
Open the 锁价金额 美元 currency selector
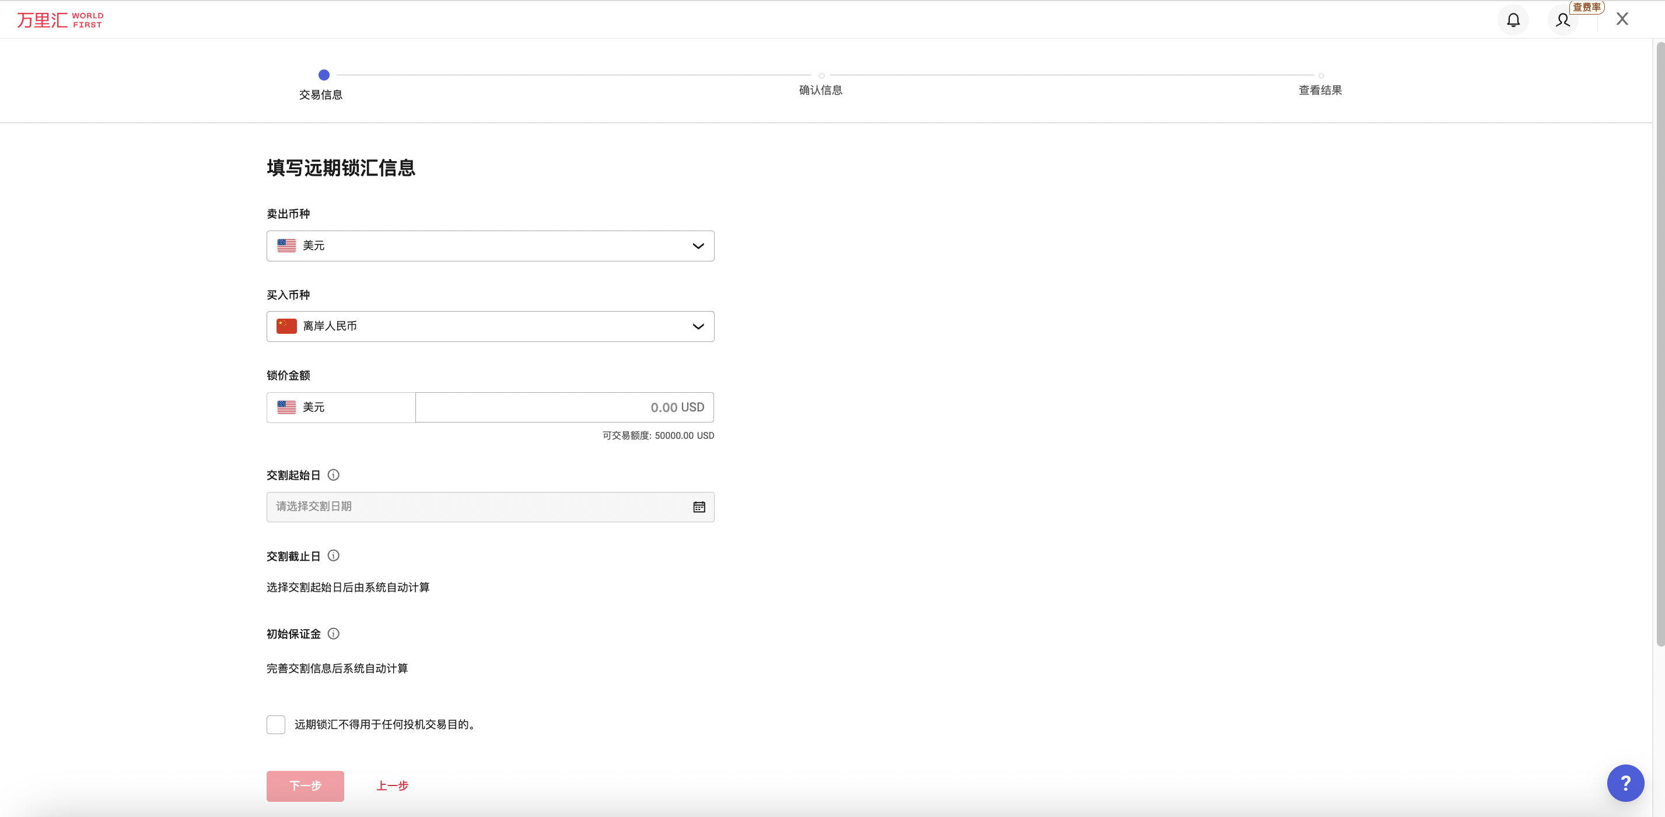pos(341,407)
